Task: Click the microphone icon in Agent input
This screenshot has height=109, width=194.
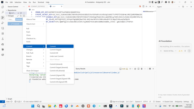Action: (185, 51)
